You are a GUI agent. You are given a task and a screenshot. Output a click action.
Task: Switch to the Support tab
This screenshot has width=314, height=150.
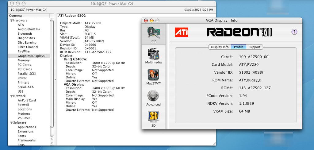(254, 47)
